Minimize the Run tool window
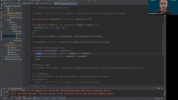Screen dimensions: 178x100 pyautogui.click(x=162, y=88)
